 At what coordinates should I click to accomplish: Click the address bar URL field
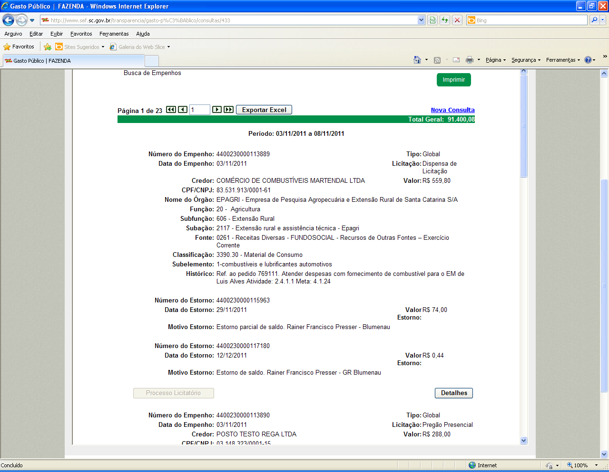pos(229,20)
